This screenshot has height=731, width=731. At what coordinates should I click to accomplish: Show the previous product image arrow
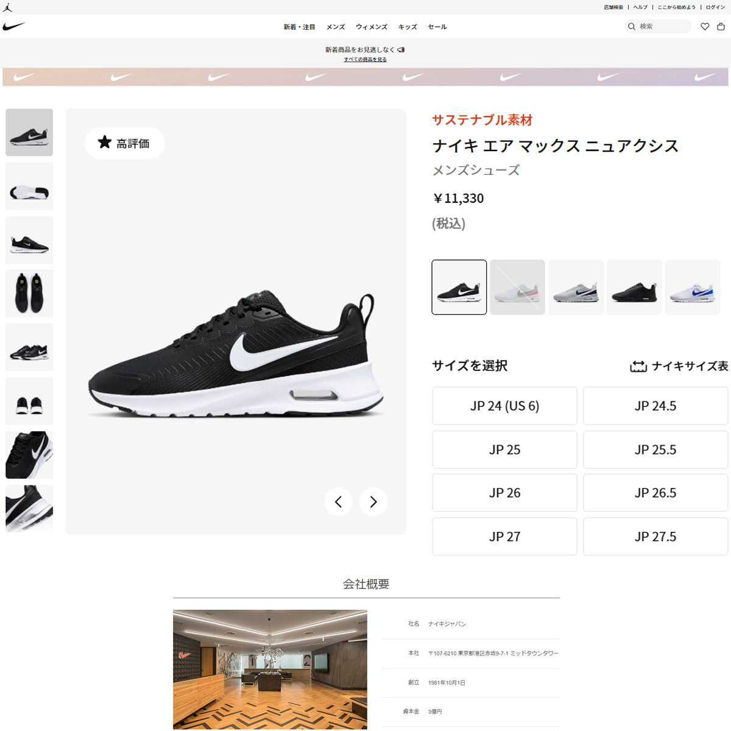(x=339, y=502)
